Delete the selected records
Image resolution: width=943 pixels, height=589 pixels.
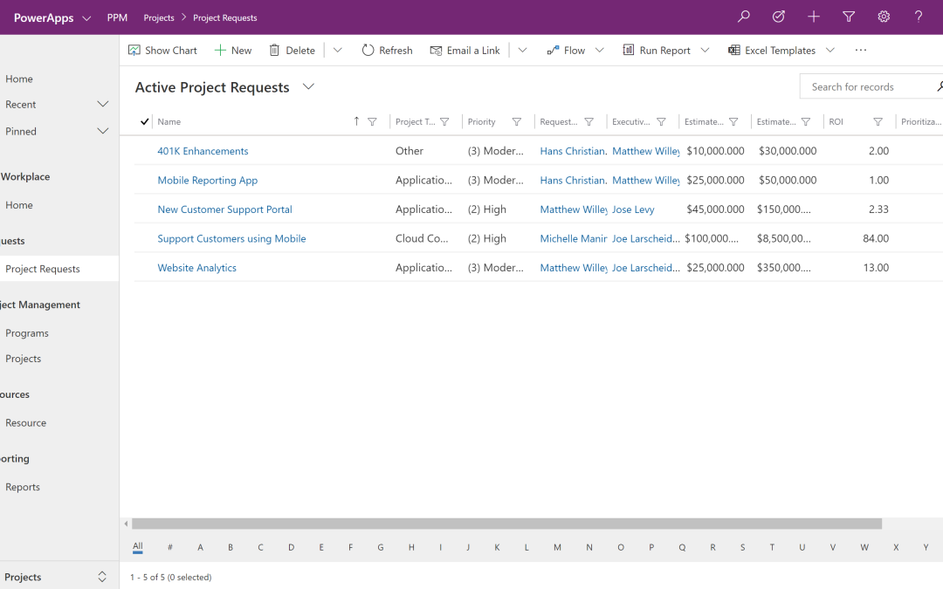pyautogui.click(x=292, y=50)
